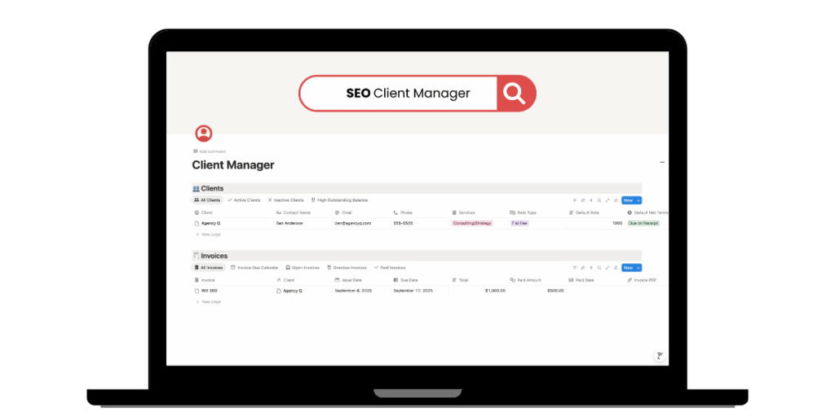Open the Invoice Due Calendar view
Viewport: 835px width, 417px height.
[x=254, y=268]
